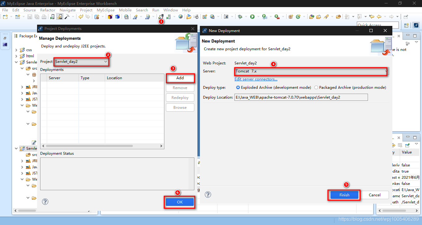Click the Run External Tools toolbox icon
The image size is (422, 225).
277,17
